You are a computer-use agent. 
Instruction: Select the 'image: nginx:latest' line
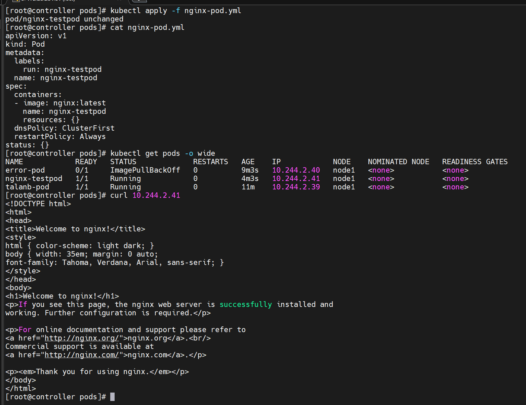coord(65,103)
